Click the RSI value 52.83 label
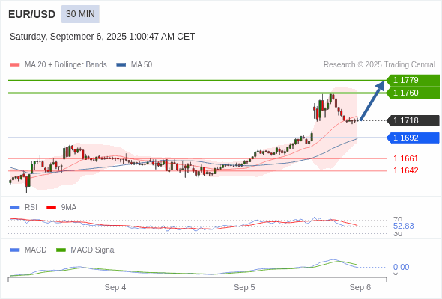 click(x=403, y=226)
